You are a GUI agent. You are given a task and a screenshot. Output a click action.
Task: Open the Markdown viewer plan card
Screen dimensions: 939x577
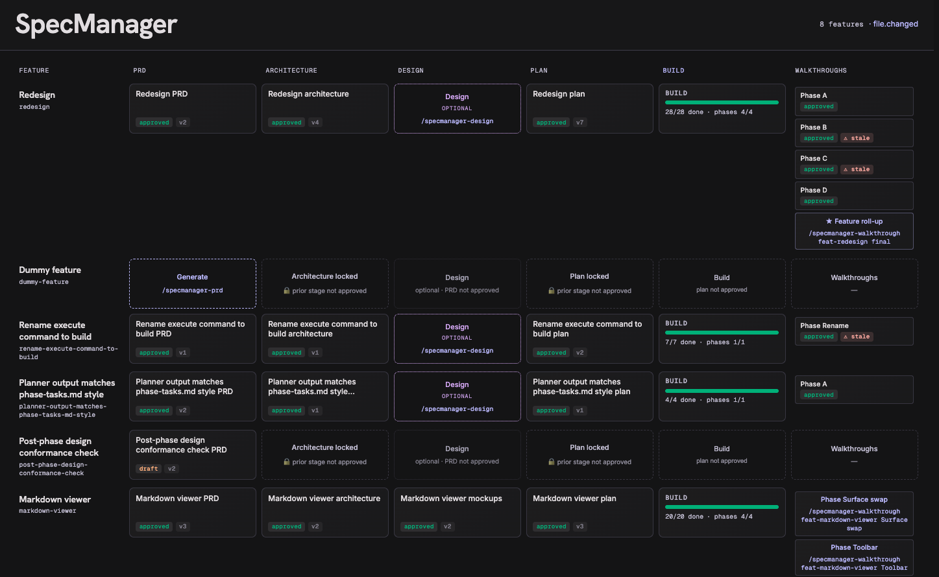tap(590, 512)
